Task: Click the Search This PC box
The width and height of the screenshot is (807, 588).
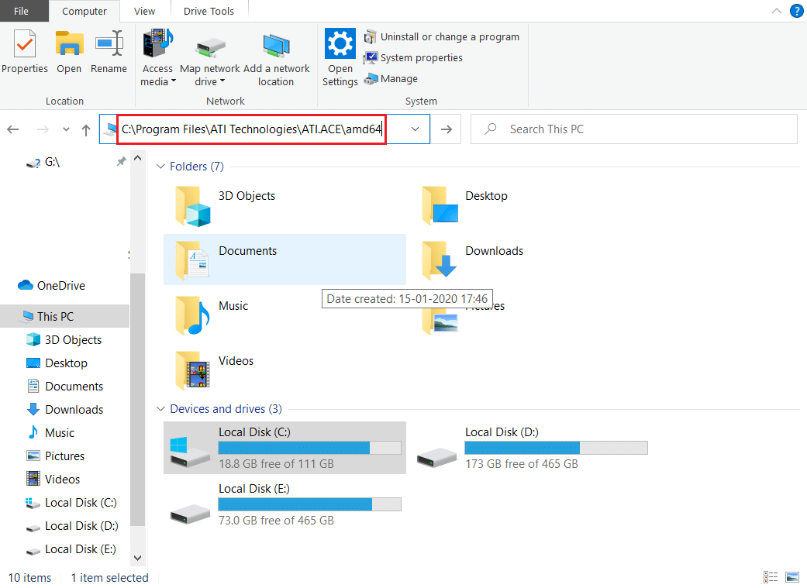Action: pyautogui.click(x=633, y=129)
